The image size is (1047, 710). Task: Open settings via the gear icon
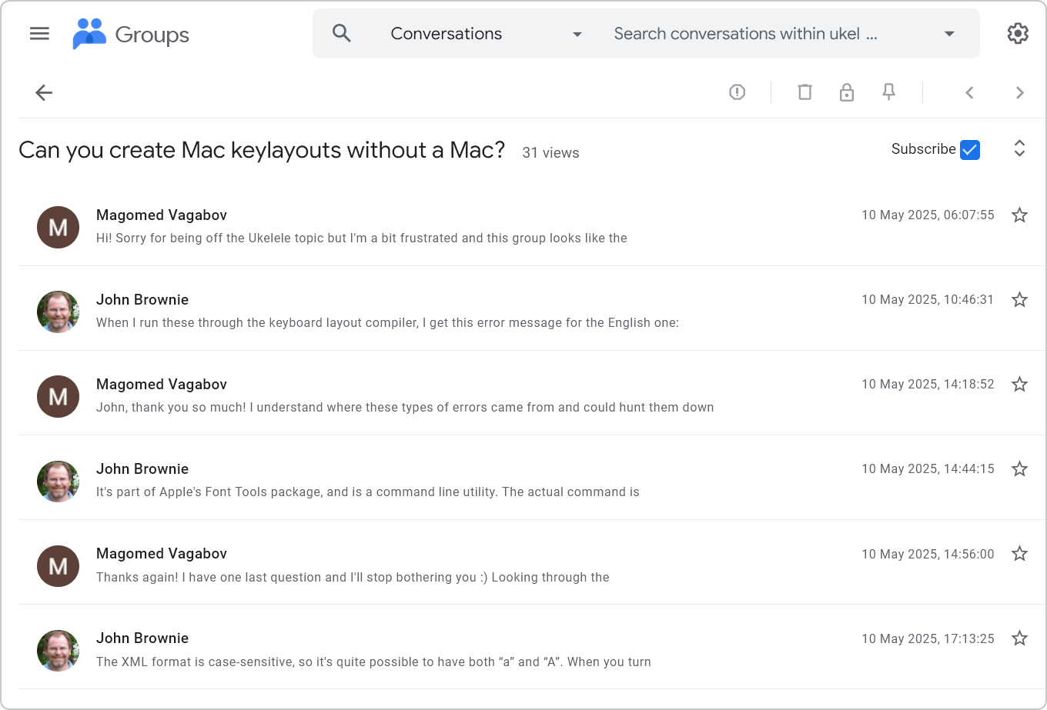[1018, 33]
